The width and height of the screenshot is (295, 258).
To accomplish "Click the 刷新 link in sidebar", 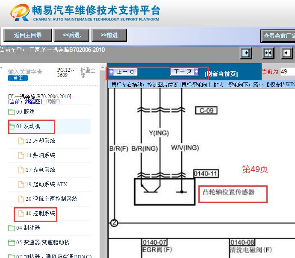I will click(x=53, y=102).
